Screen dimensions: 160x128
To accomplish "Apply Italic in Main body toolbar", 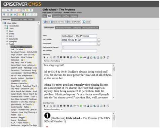I will tap(48, 57).
